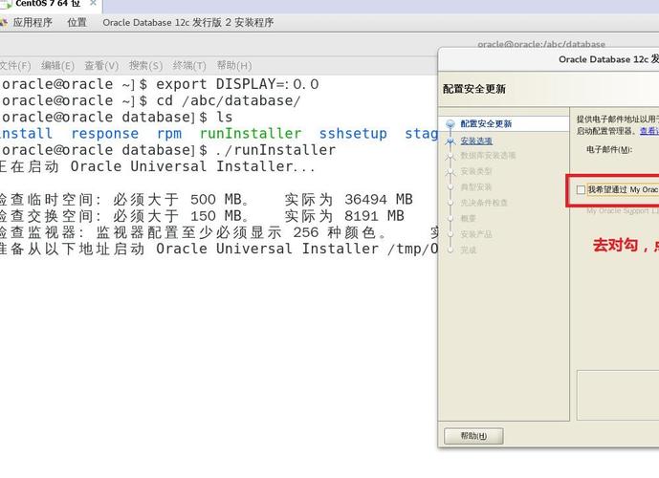Click the 先决条件检查 step in the sidebar
The image size is (659, 478).
(484, 203)
